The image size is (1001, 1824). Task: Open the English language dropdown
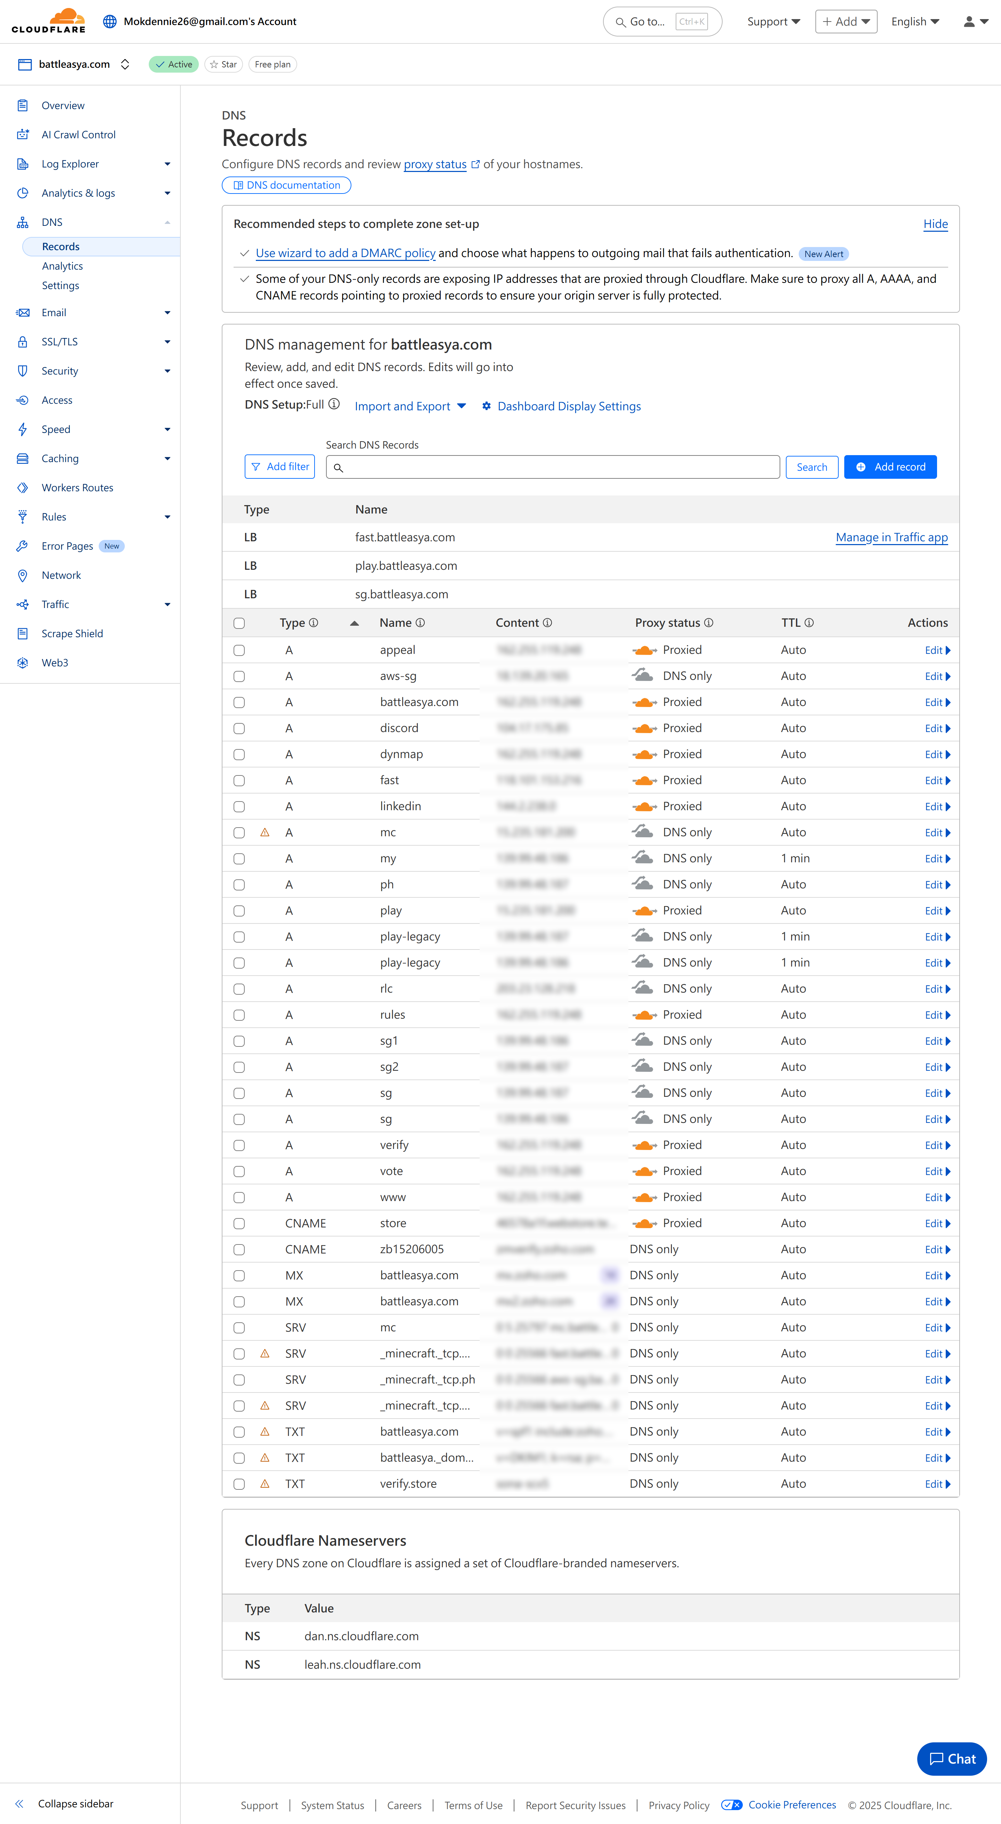tap(914, 21)
